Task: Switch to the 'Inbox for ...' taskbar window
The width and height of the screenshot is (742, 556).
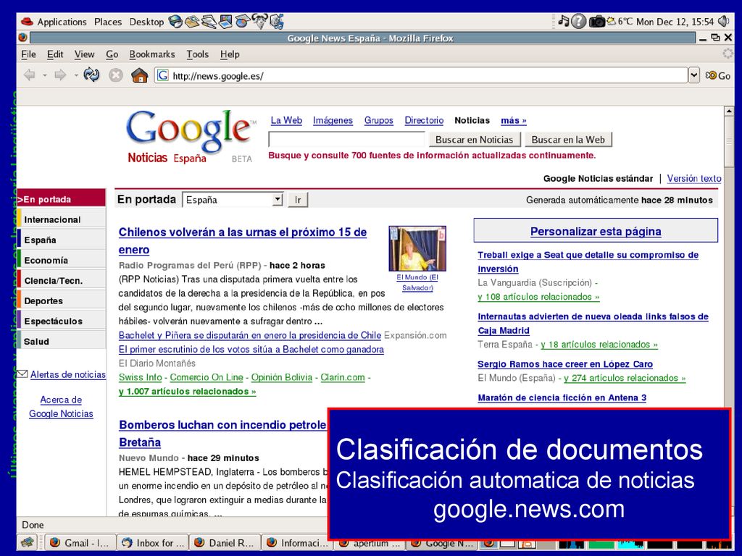Action: tap(152, 543)
